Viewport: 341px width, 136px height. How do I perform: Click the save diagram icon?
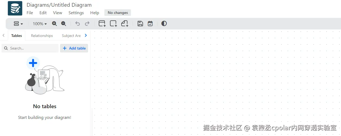click(x=140, y=24)
